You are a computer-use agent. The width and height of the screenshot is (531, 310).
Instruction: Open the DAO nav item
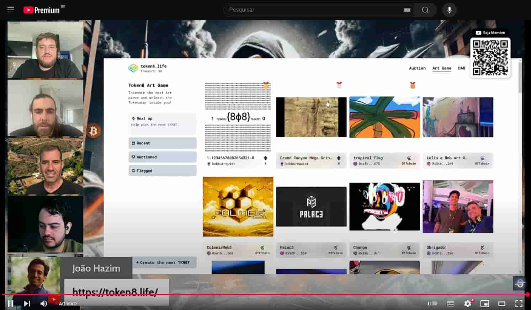[x=462, y=68]
